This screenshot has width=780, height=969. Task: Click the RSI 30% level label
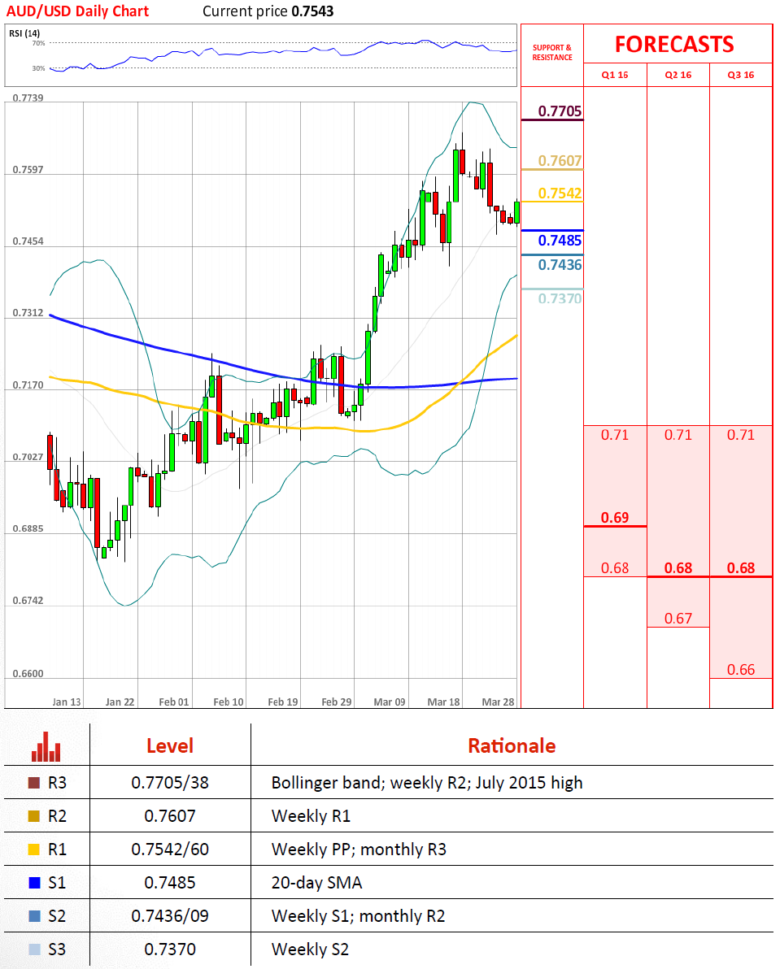pyautogui.click(x=38, y=68)
